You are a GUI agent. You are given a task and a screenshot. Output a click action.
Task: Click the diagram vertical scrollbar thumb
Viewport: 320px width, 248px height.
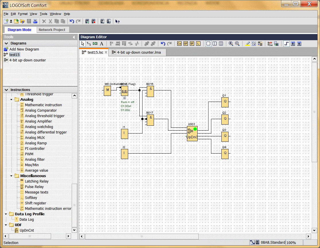pyautogui.click(x=315, y=112)
